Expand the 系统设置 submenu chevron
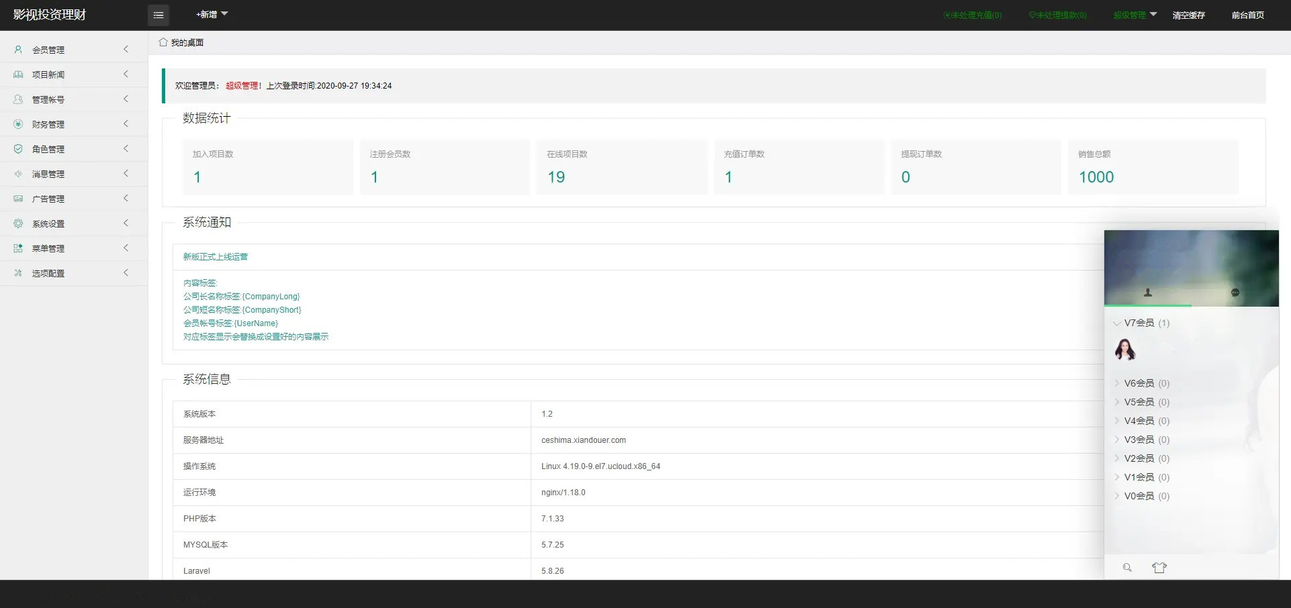 click(x=126, y=223)
